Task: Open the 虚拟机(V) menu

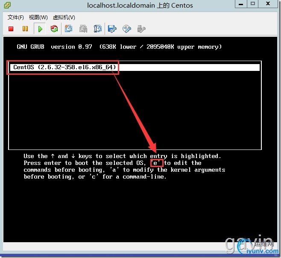Action: pyautogui.click(x=64, y=18)
